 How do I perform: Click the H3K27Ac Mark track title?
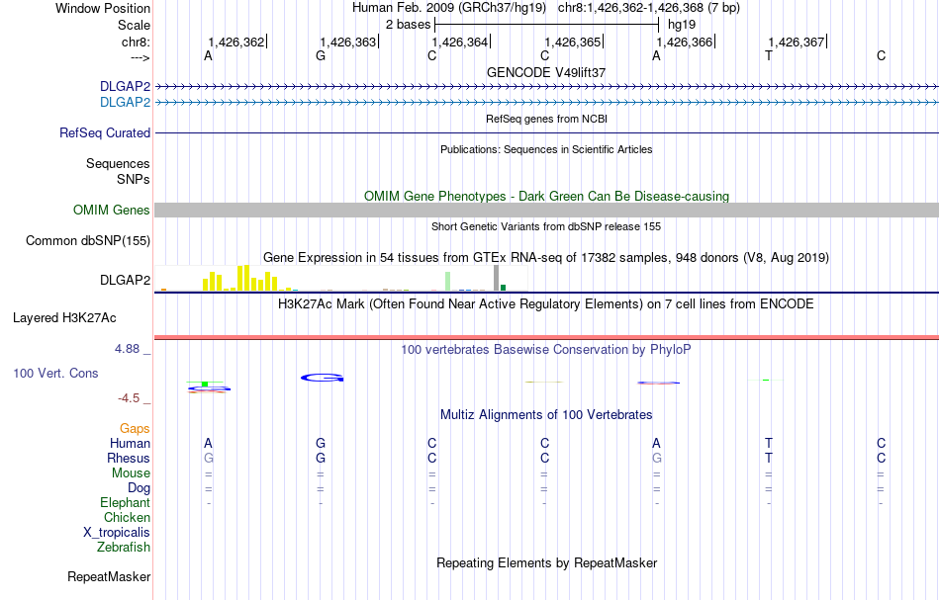(546, 303)
